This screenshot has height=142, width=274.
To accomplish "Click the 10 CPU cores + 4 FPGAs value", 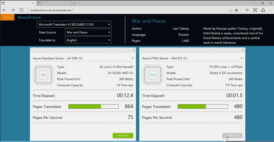I will [226, 67].
